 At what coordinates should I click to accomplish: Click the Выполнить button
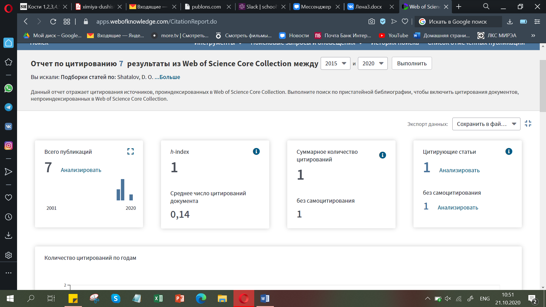coord(411,63)
